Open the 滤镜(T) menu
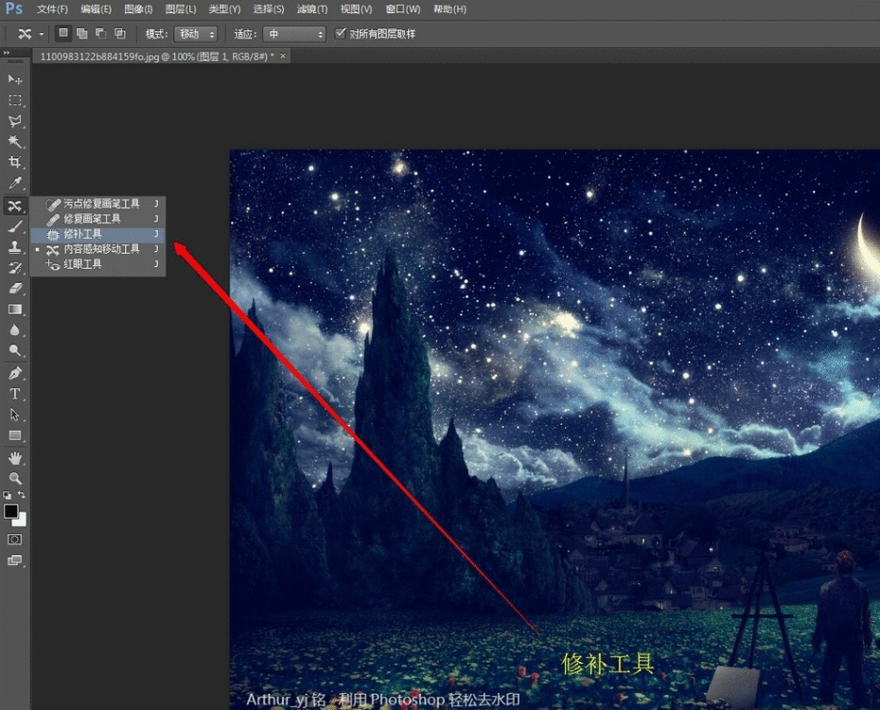The height and width of the screenshot is (710, 880). click(x=312, y=9)
